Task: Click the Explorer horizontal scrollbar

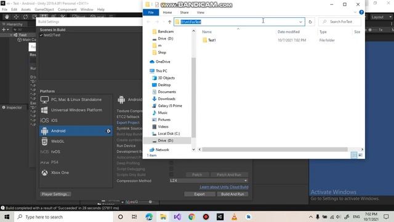Action: (x=275, y=149)
